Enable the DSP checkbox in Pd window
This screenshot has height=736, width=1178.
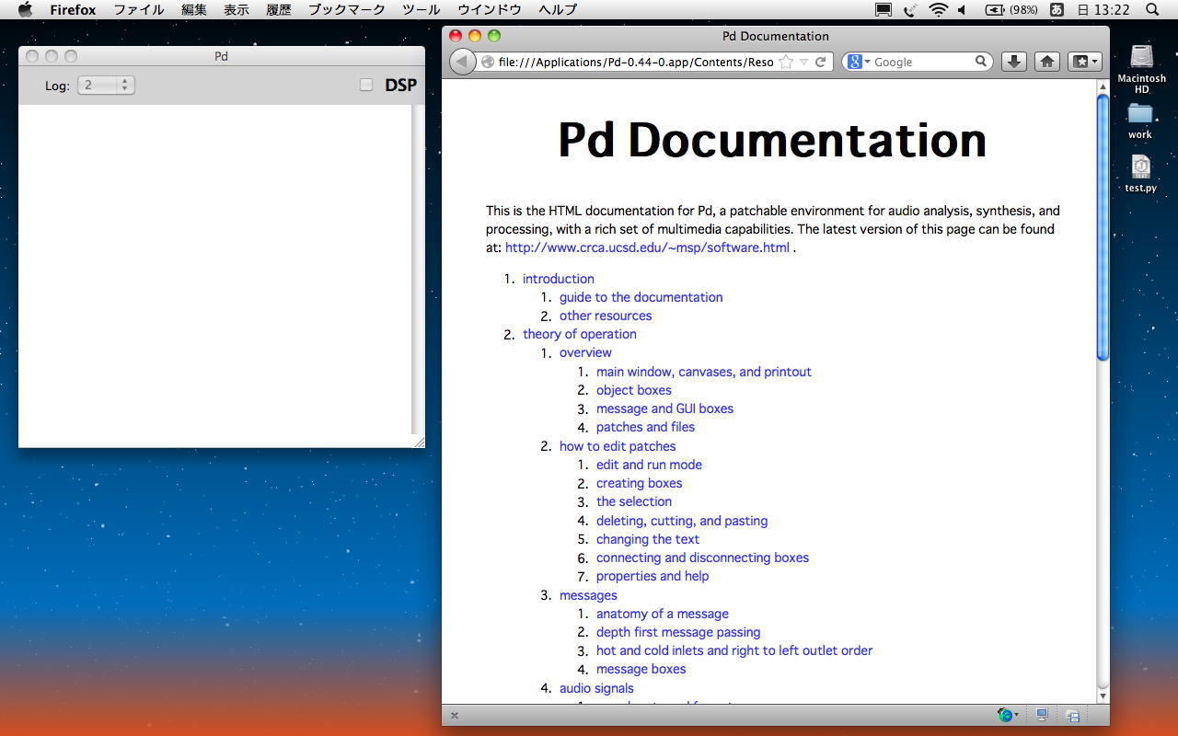[366, 85]
